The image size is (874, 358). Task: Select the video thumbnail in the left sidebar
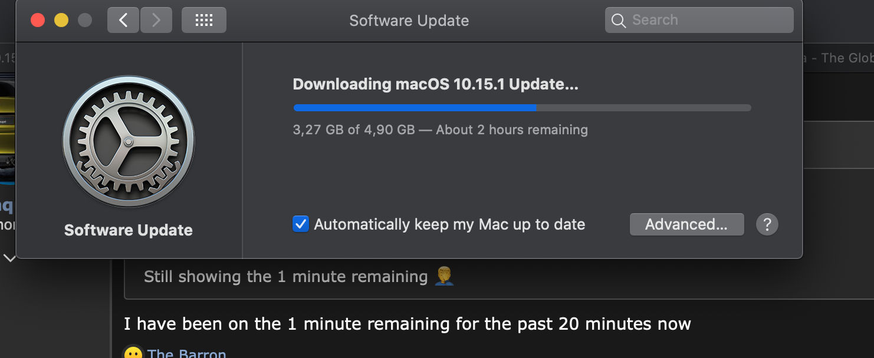tap(8, 132)
